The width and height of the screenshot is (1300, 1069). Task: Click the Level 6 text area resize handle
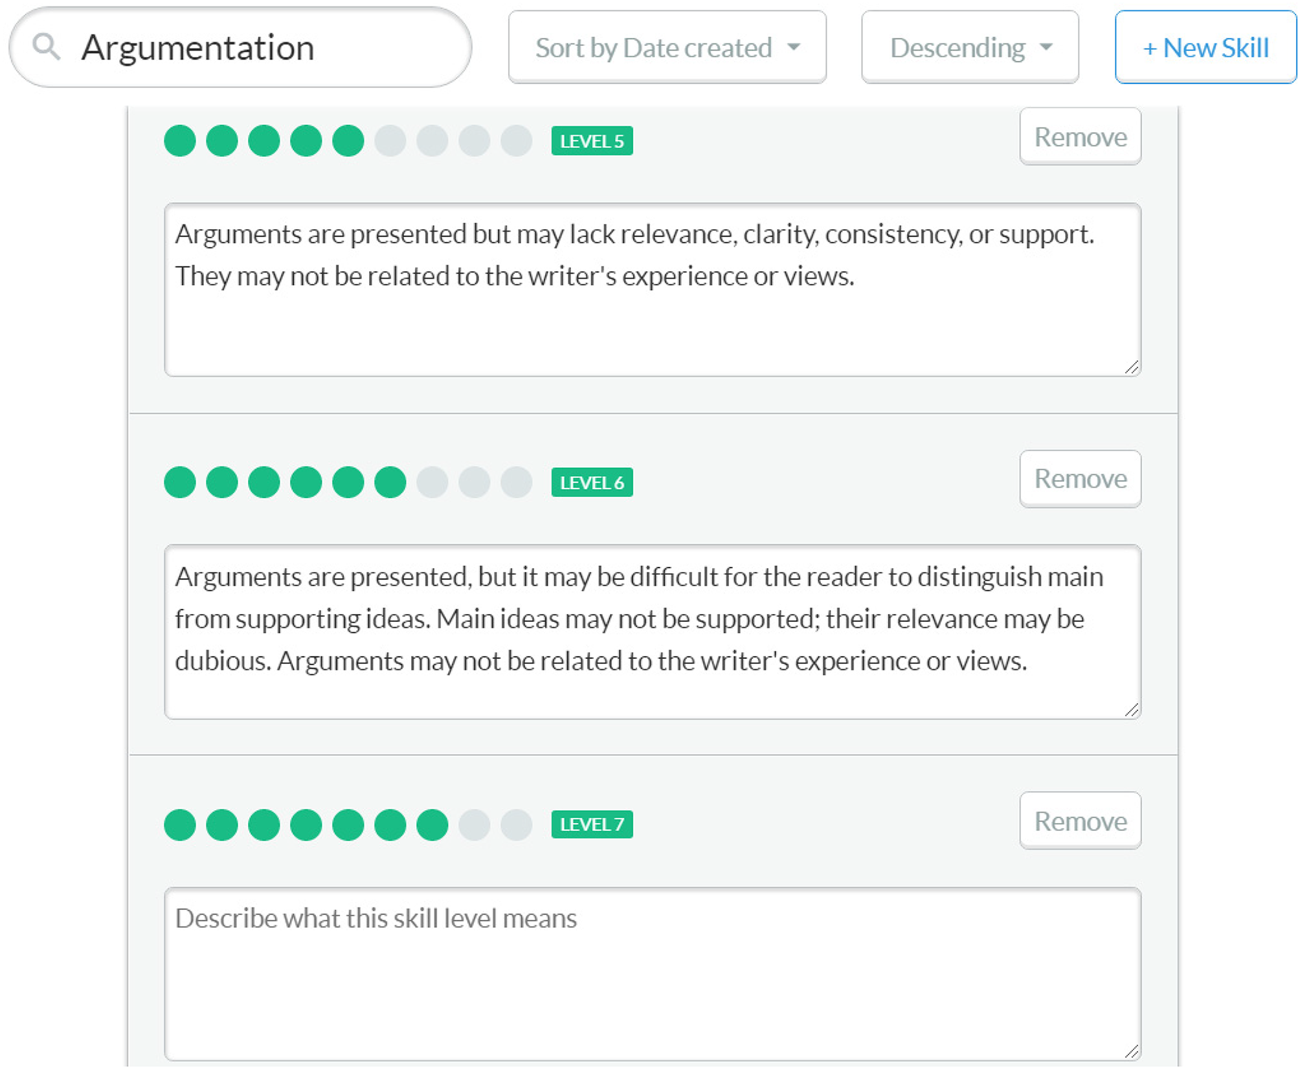click(x=1131, y=710)
